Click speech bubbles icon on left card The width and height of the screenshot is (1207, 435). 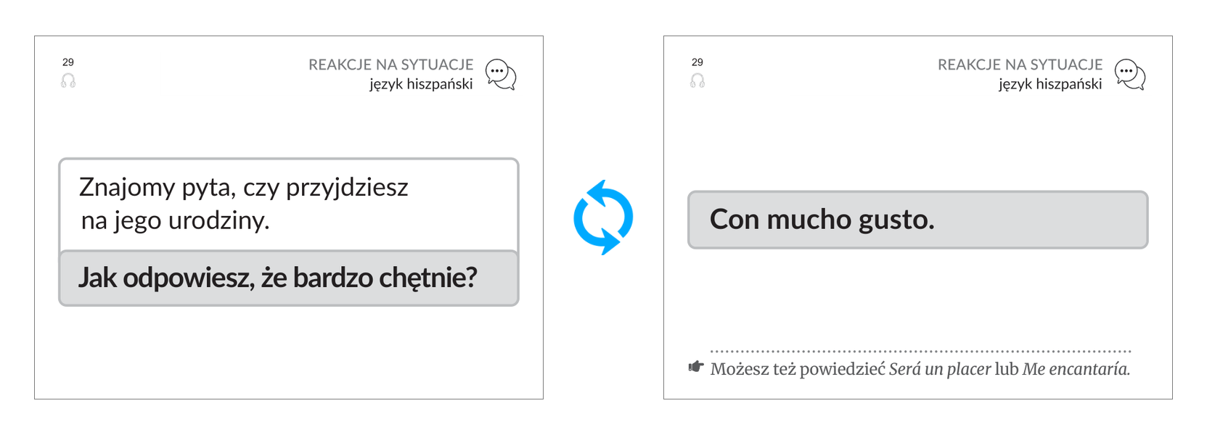[x=501, y=75]
